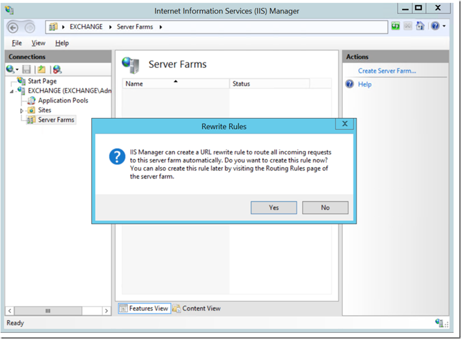This screenshot has height=339, width=461.
Task: Click the Back navigation arrow
Action: (x=12, y=28)
